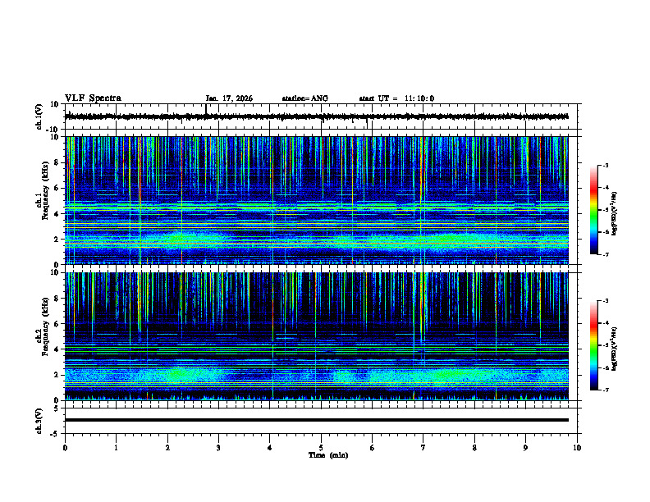Click the ch.1 voltage waveform trace panel
Viewport: 650px width, 502px height.
tap(323, 116)
